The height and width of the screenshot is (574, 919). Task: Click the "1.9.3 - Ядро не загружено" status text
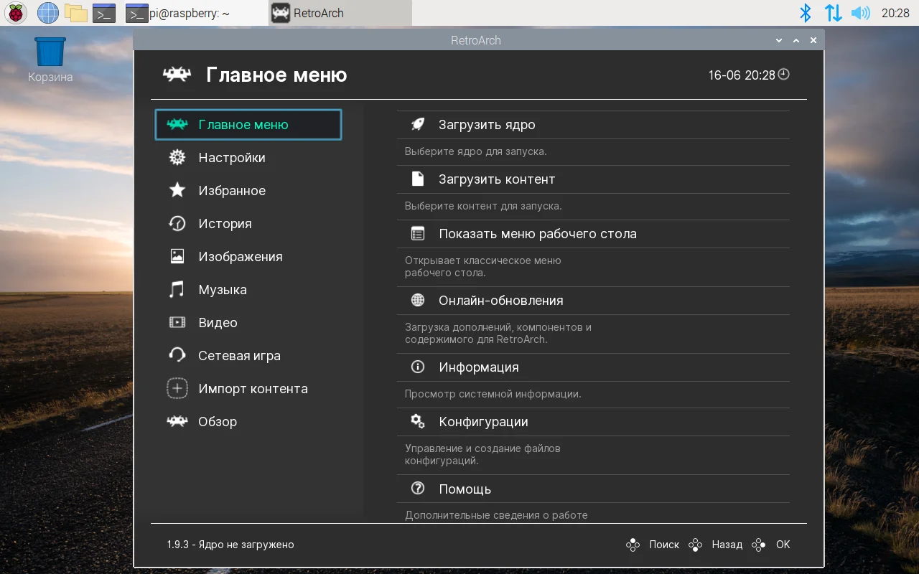point(230,545)
